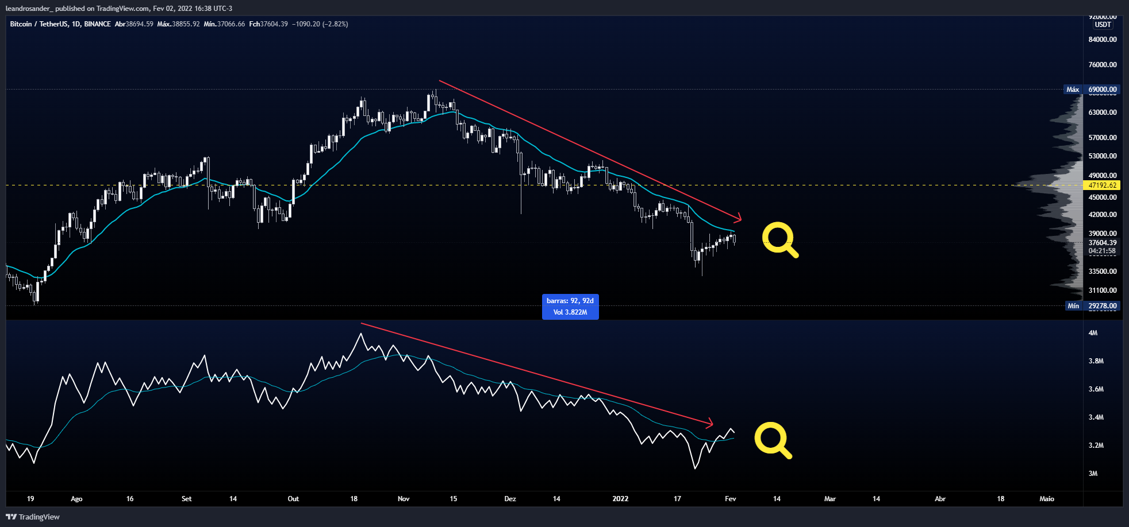Click the 2022 year label on time axis
This screenshot has width=1129, height=527.
pyautogui.click(x=620, y=499)
